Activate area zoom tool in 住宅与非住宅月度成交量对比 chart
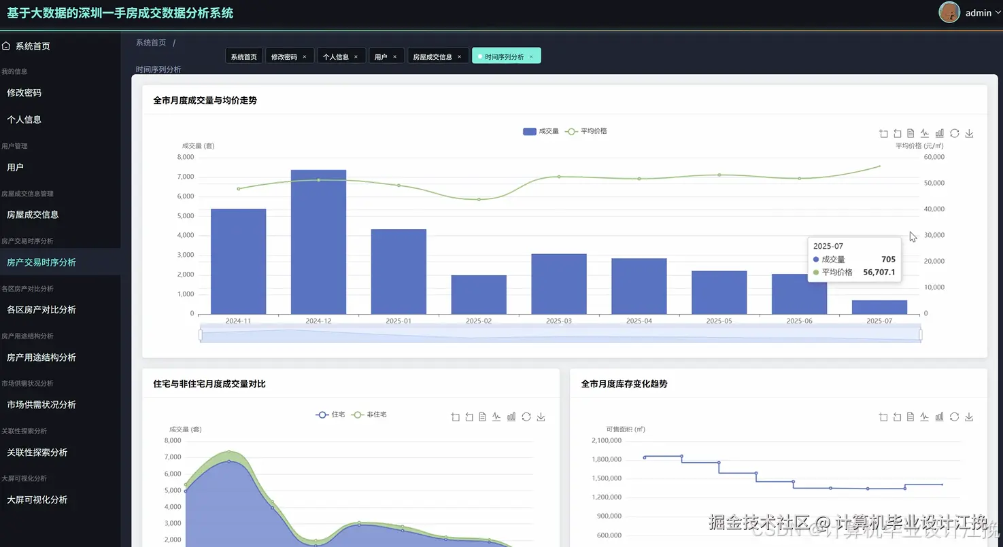1003x547 pixels. pos(455,417)
